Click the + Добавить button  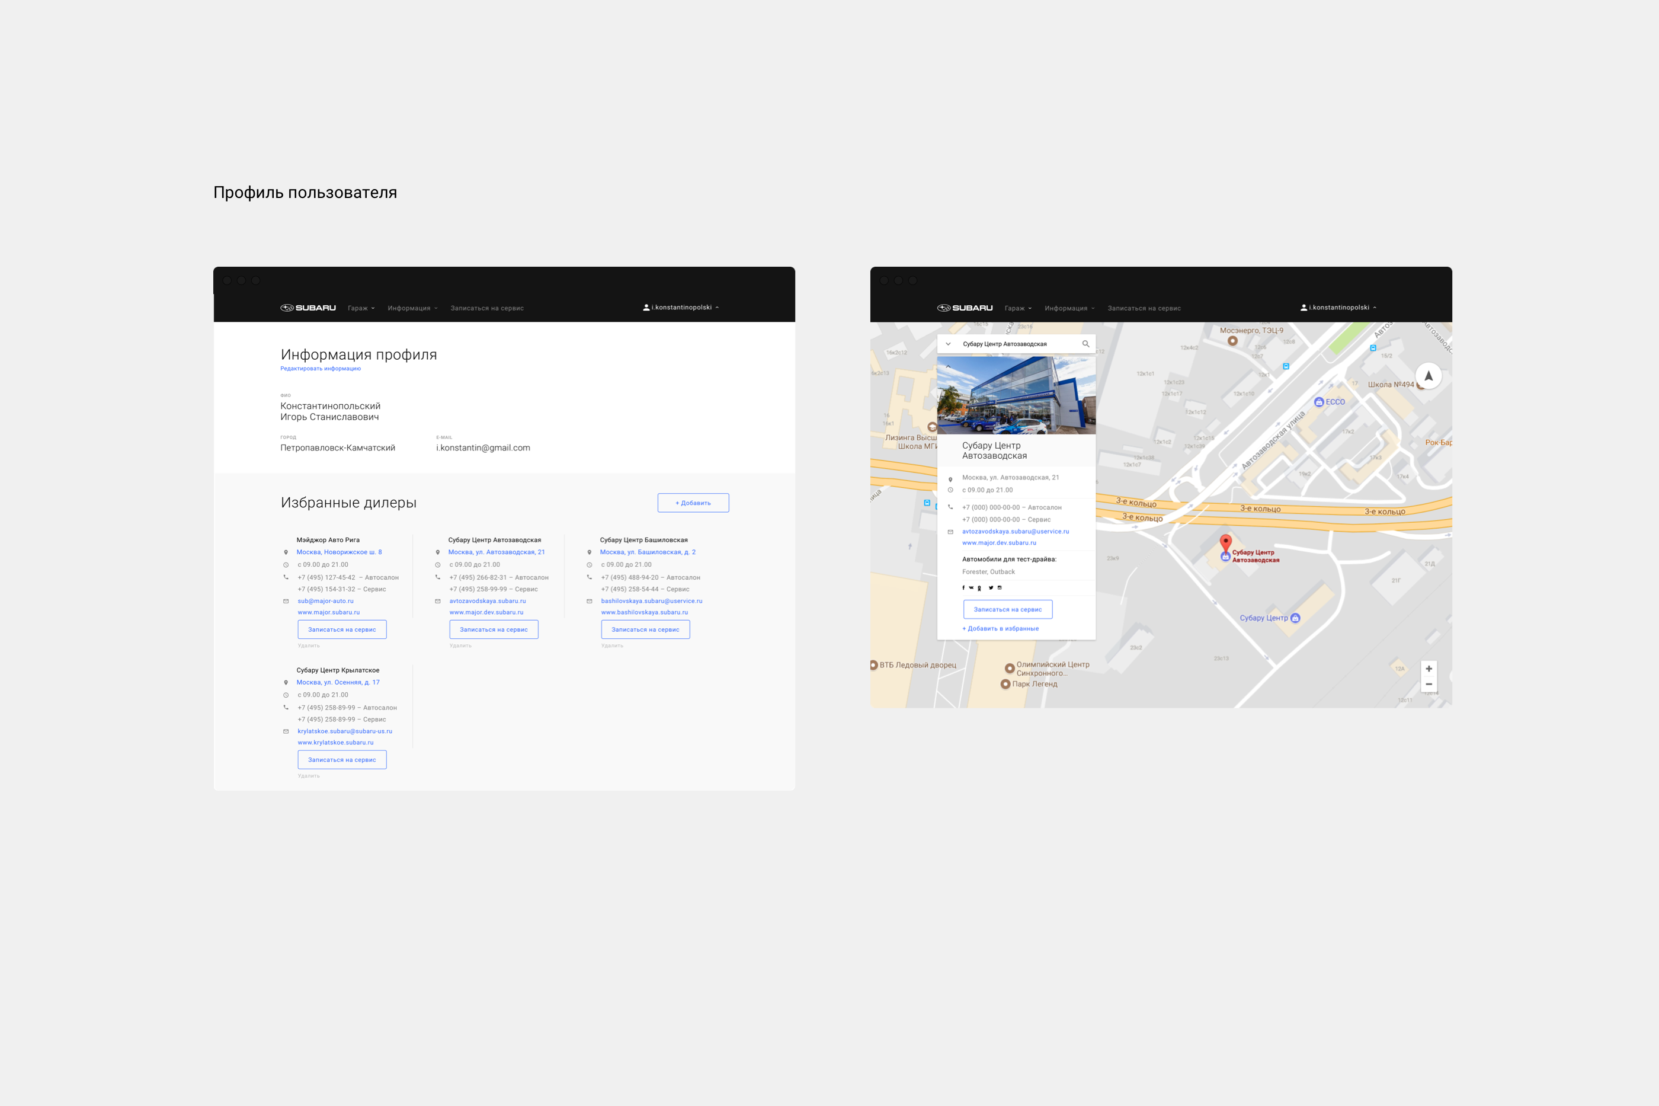coord(693,503)
